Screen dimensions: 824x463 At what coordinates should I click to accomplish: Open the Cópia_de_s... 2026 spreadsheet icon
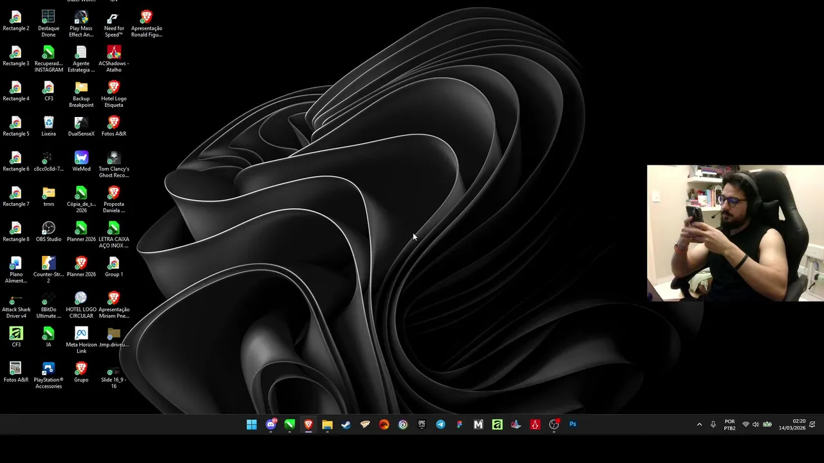pos(81,199)
